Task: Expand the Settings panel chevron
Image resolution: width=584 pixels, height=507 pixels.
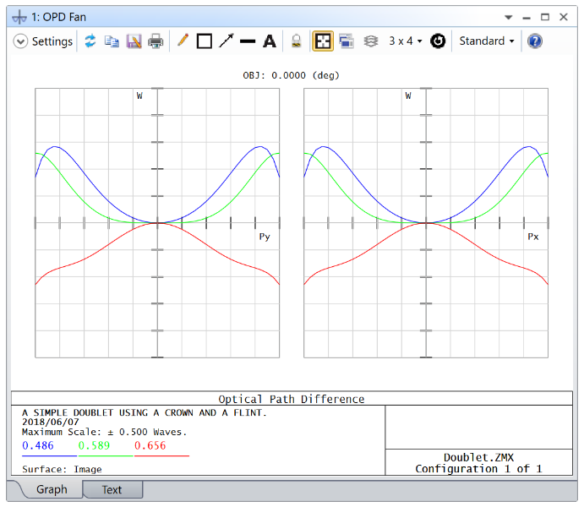Action: tap(21, 41)
